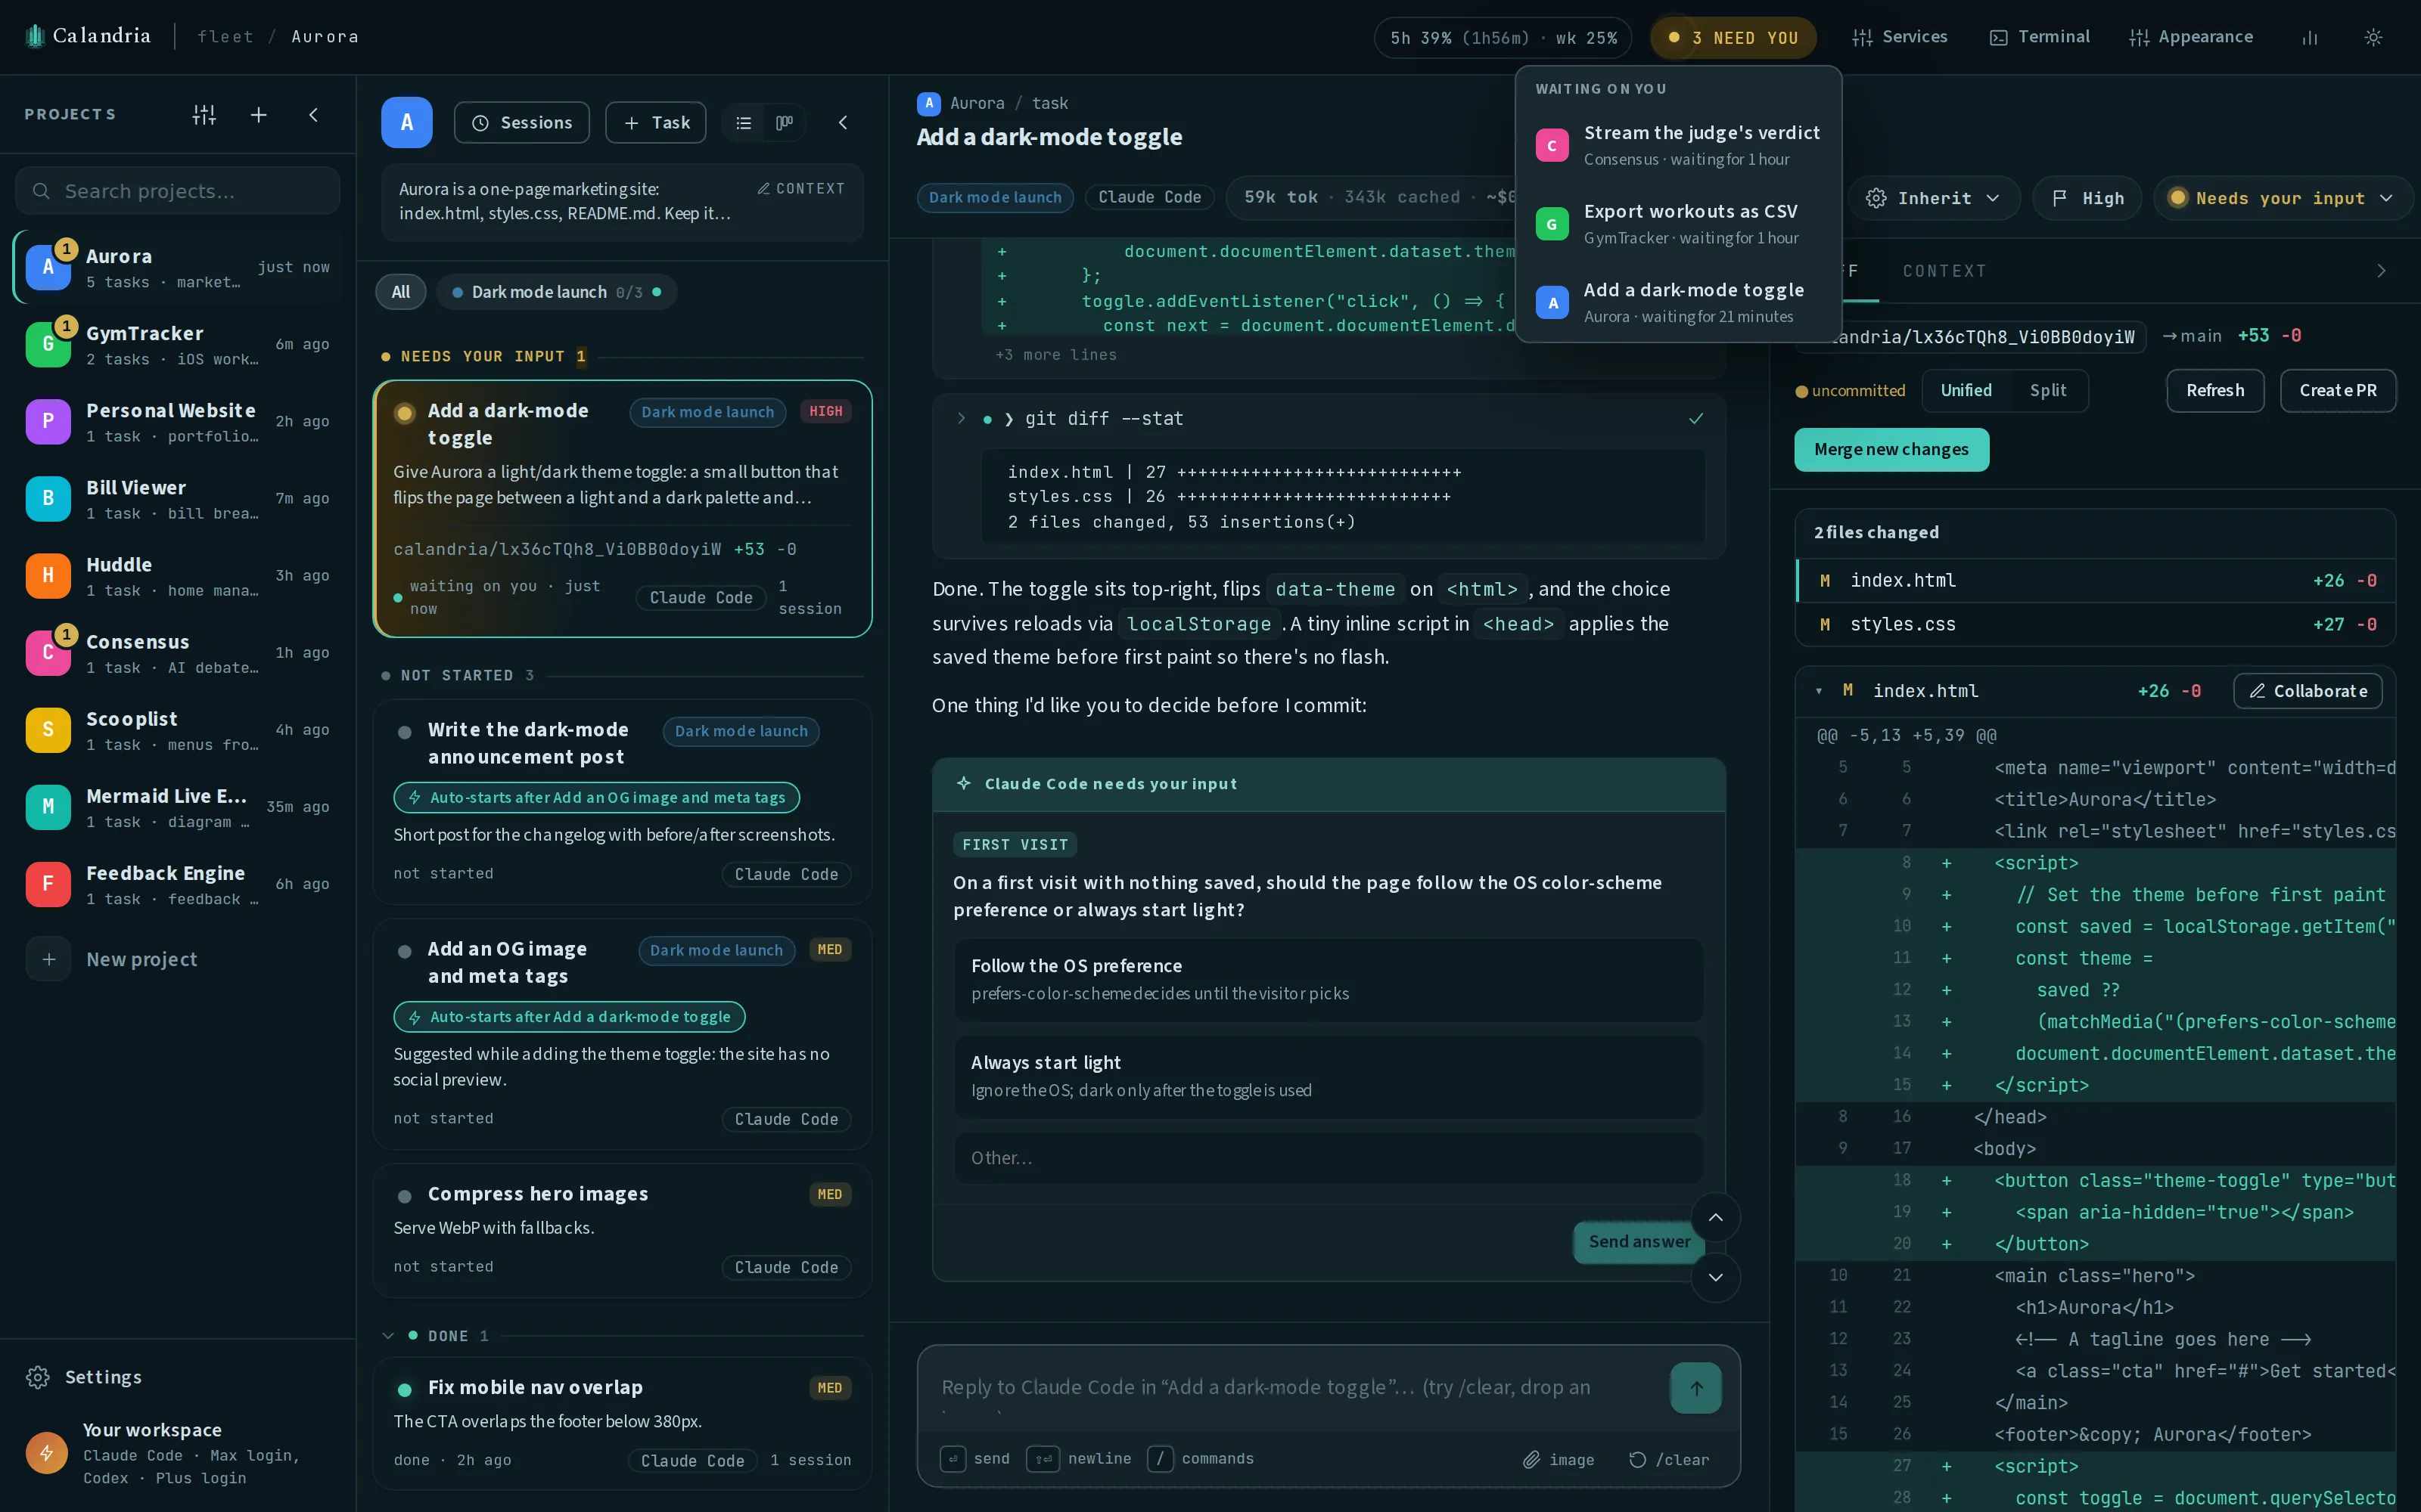
Task: Collapse the index.html diff section
Action: coord(1819,691)
